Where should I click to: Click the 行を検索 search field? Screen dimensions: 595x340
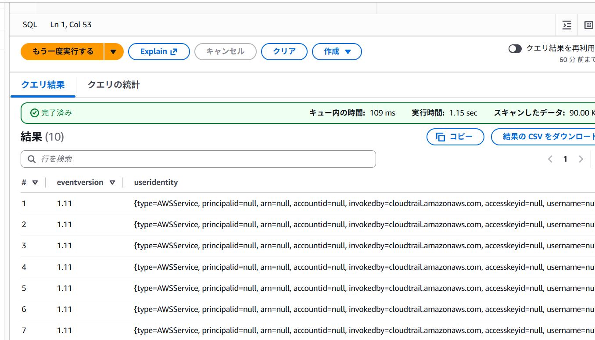point(202,159)
